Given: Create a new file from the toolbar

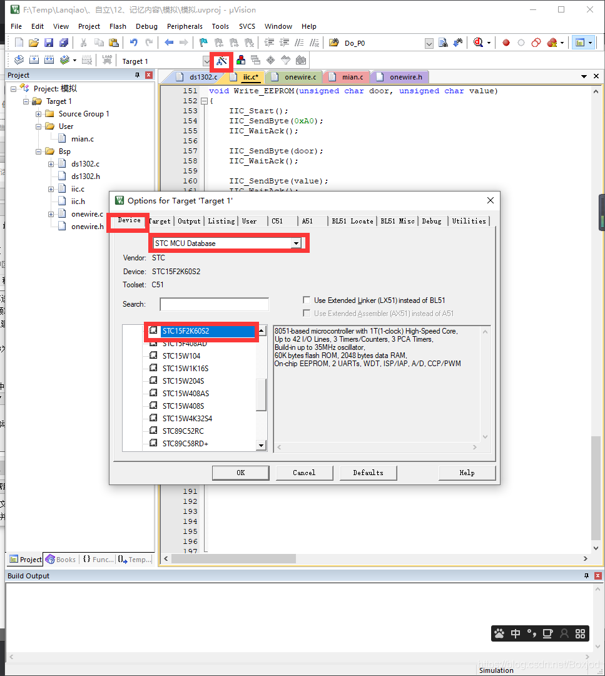Looking at the screenshot, I should pyautogui.click(x=19, y=43).
